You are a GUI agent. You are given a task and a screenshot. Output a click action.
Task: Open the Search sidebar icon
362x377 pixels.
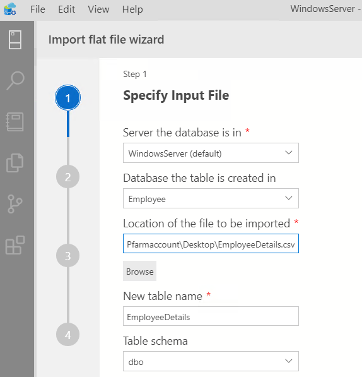[x=15, y=81]
